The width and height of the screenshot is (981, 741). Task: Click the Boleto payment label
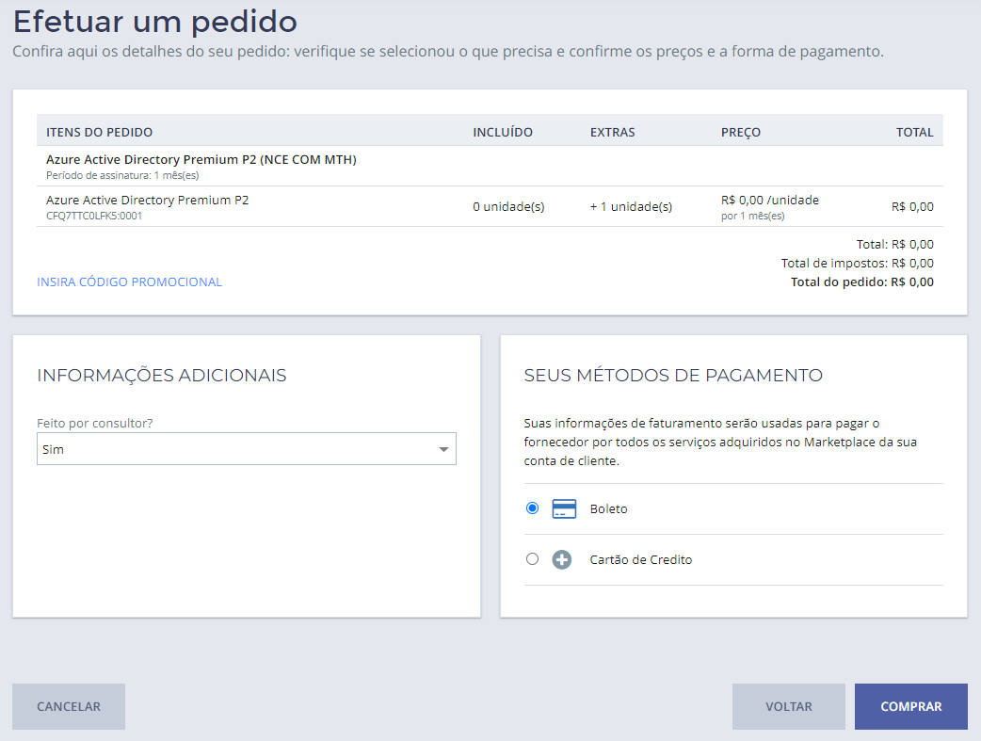pos(608,509)
